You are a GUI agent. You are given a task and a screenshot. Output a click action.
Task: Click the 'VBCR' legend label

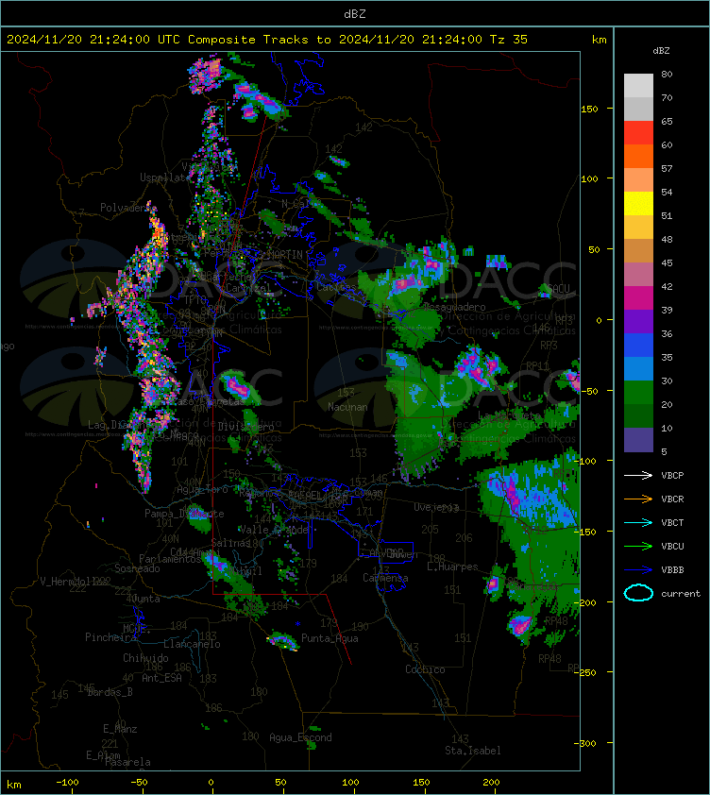click(672, 499)
